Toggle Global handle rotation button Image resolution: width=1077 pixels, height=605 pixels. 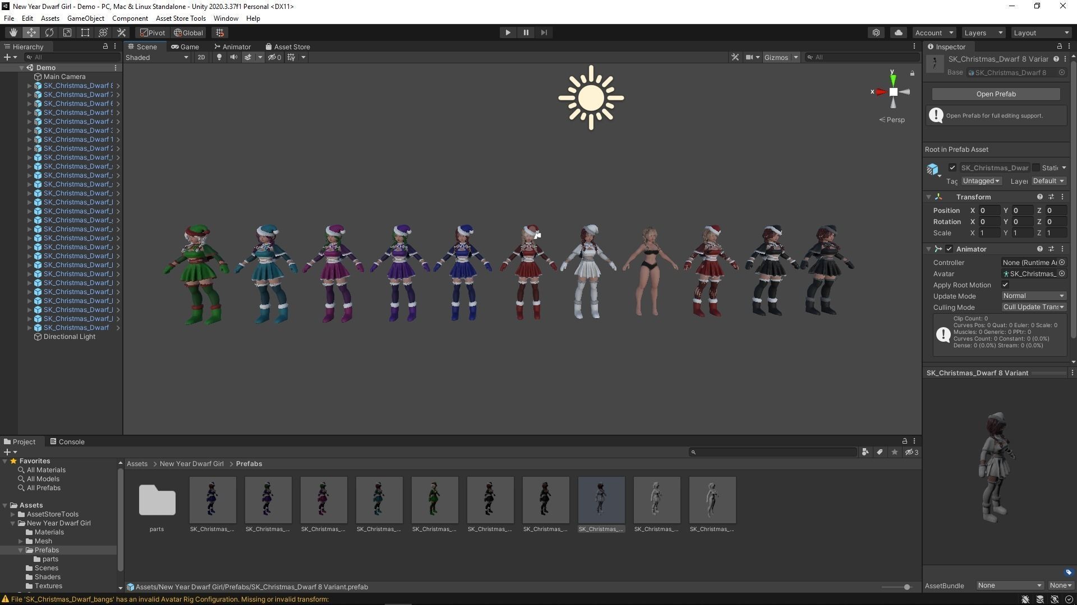tap(188, 32)
